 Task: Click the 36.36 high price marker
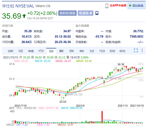point(121,64)
